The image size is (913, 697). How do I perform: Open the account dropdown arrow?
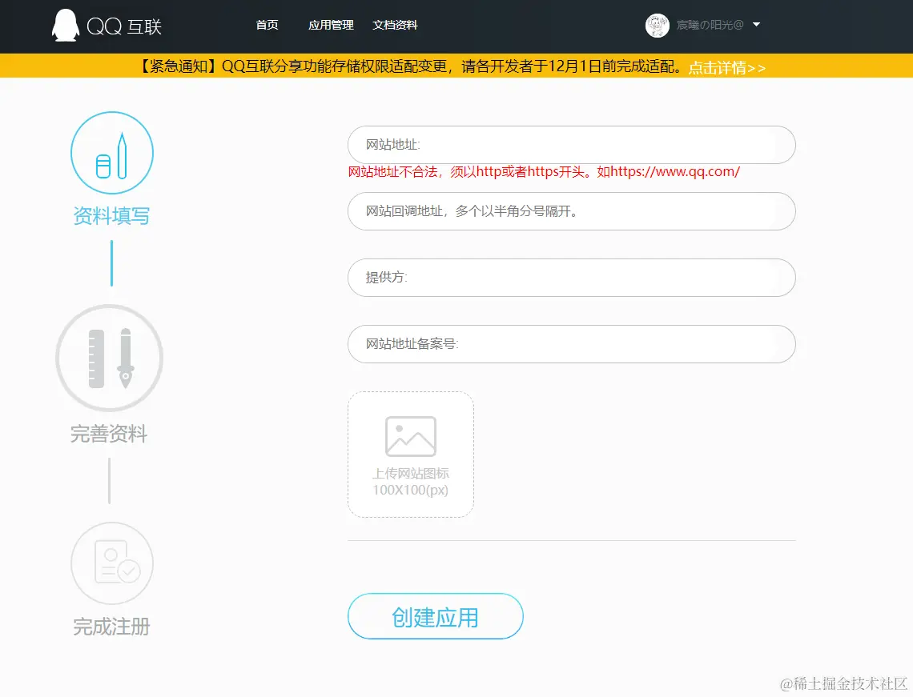tap(756, 25)
